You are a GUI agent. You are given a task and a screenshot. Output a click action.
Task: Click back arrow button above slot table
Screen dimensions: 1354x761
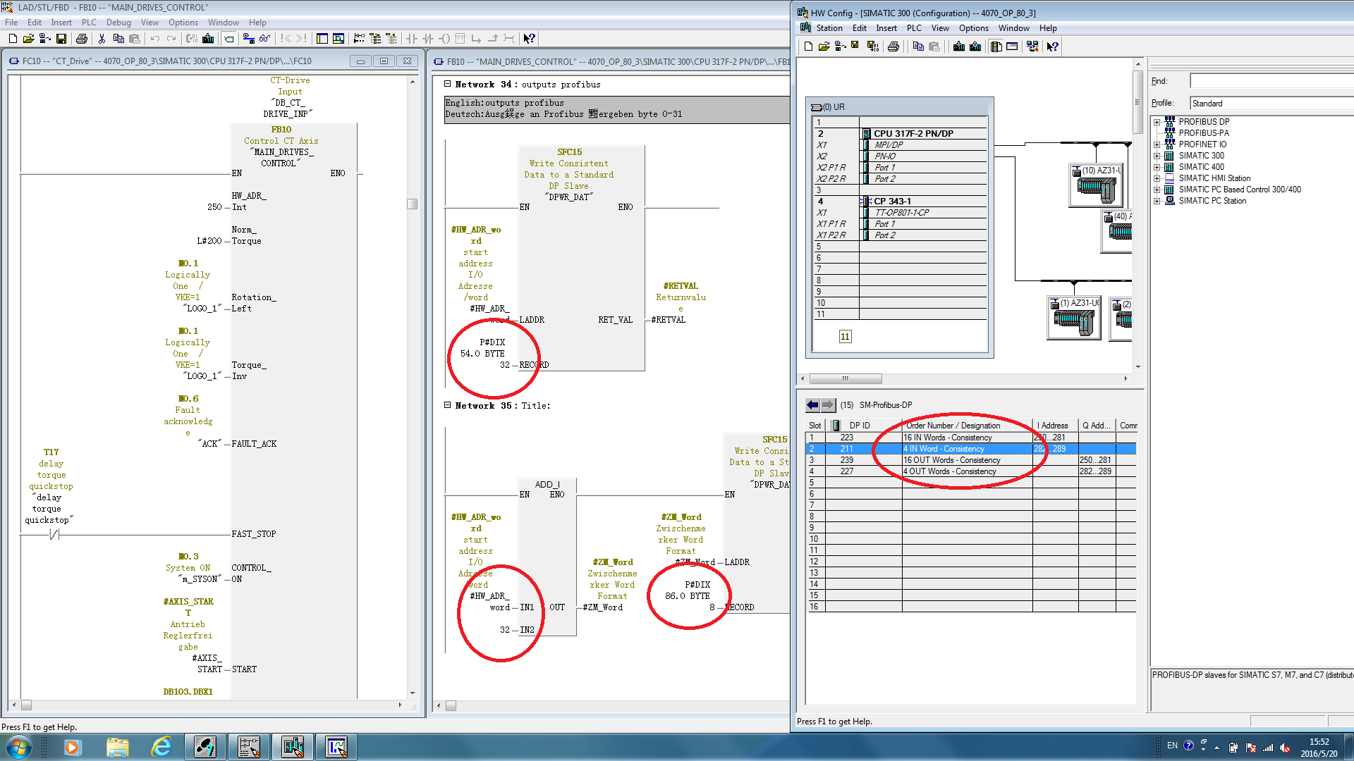coord(812,405)
